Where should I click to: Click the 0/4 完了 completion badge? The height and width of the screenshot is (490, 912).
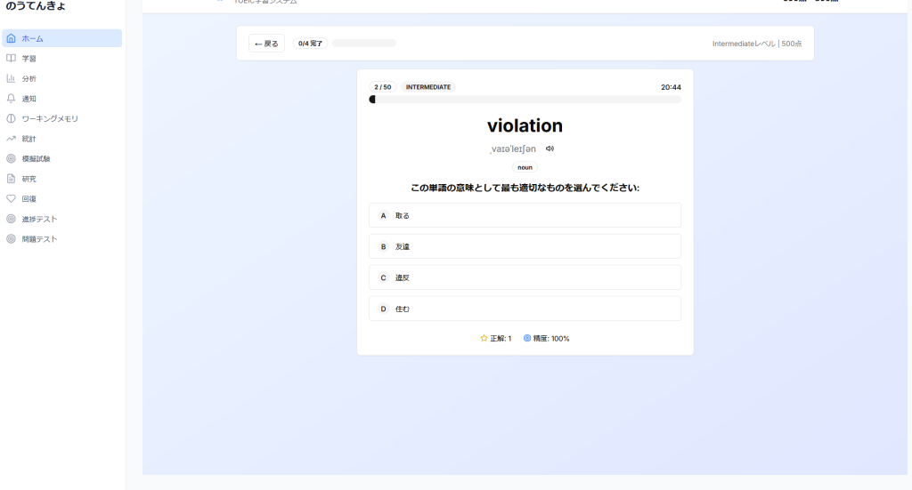pyautogui.click(x=311, y=44)
